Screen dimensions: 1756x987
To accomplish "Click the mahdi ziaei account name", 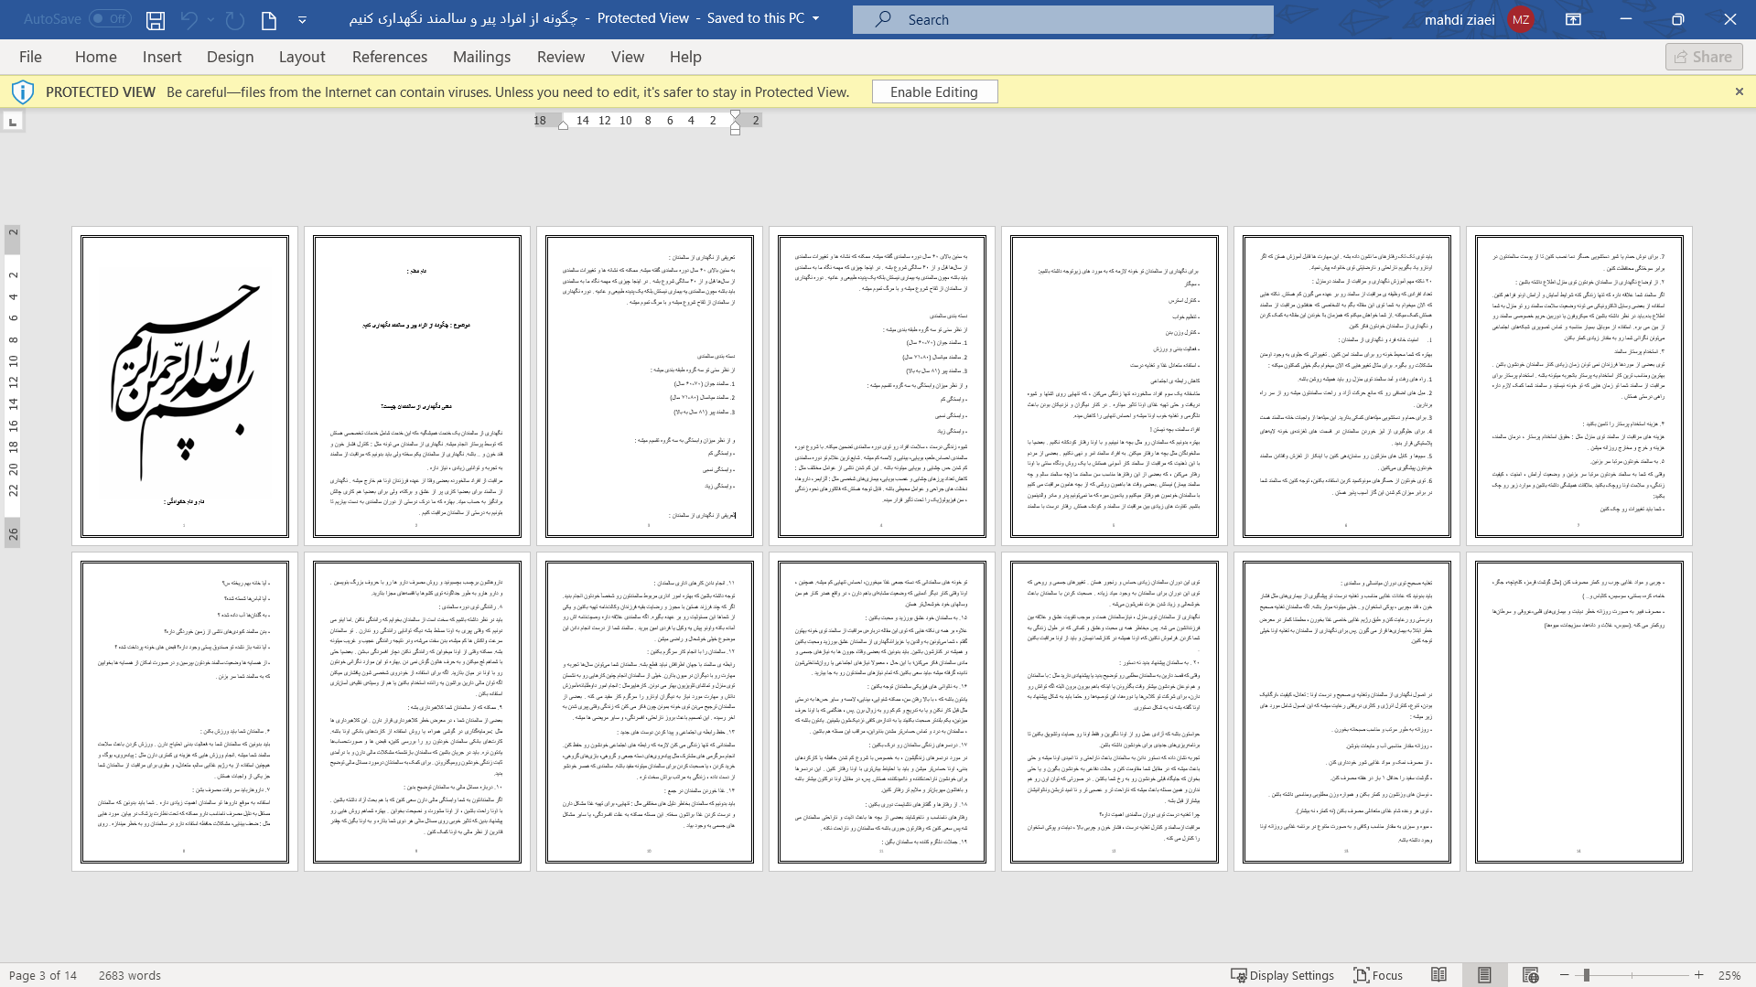I will (x=1460, y=19).
